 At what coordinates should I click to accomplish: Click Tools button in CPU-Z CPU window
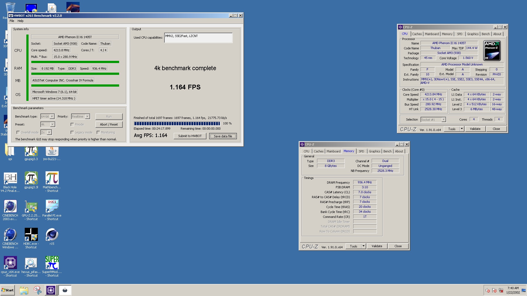(x=452, y=129)
